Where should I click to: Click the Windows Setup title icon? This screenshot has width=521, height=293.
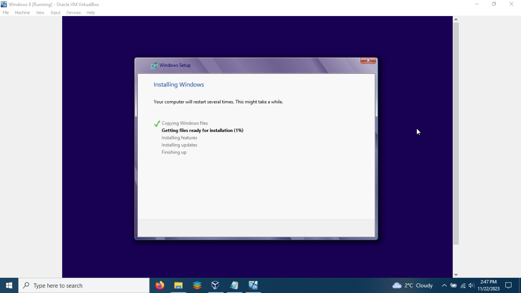(x=154, y=66)
